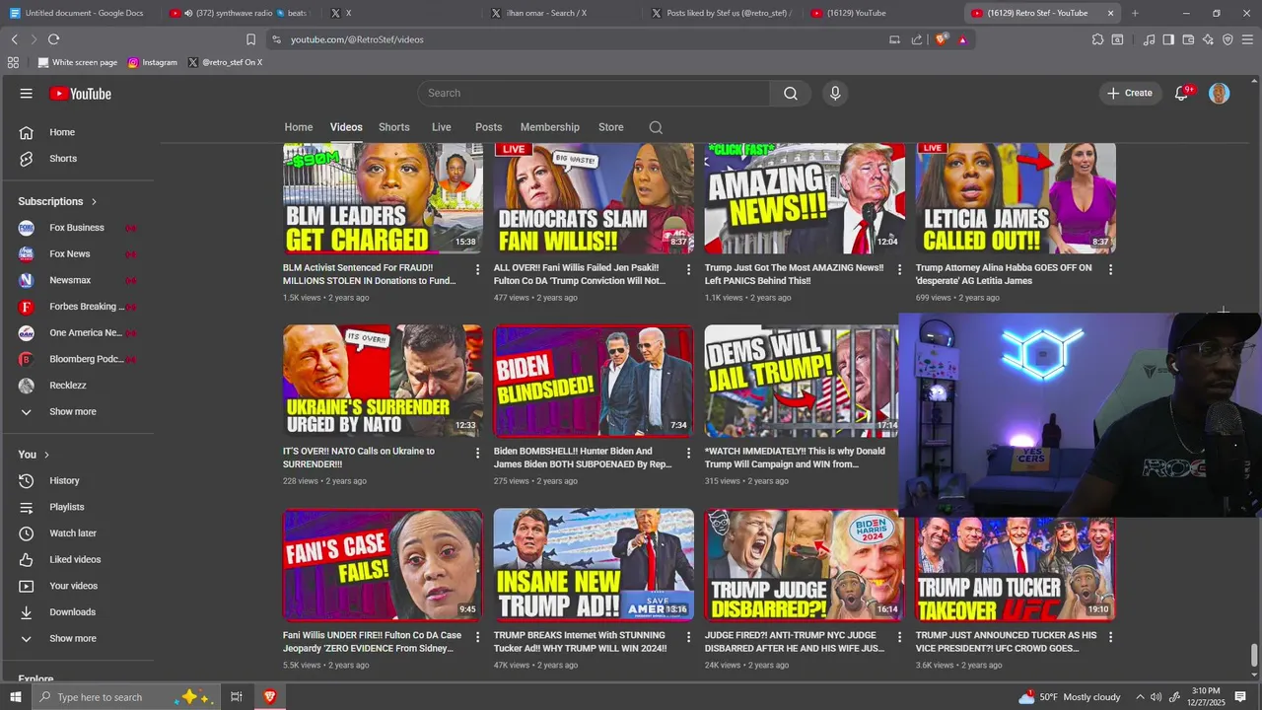Open the account avatar menu

(1220, 94)
